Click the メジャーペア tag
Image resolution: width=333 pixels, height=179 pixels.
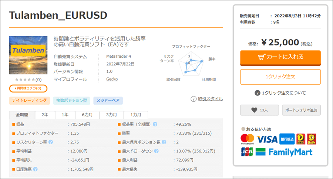[108, 101]
